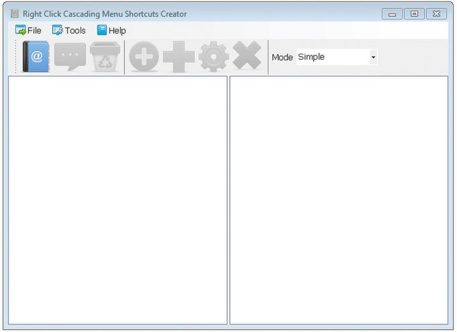Viewport: 457px width, 332px height.
Task: Click inside the left list pane
Action: coord(117,200)
